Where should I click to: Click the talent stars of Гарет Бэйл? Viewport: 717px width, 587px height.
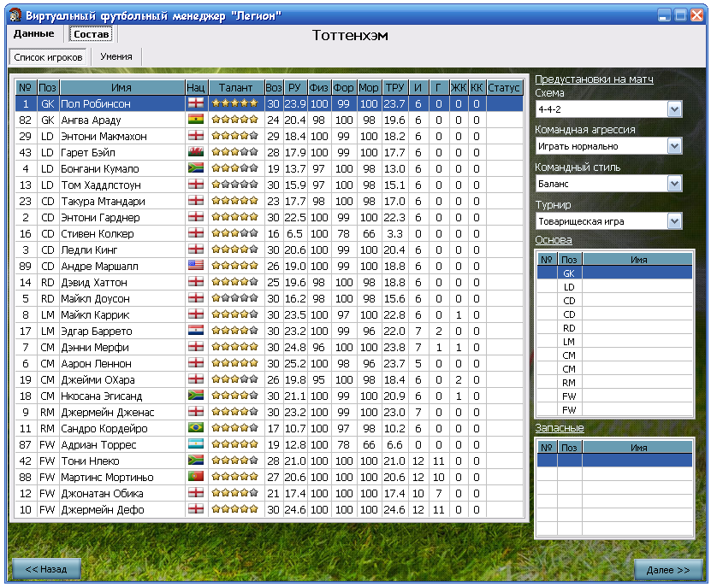coord(235,152)
